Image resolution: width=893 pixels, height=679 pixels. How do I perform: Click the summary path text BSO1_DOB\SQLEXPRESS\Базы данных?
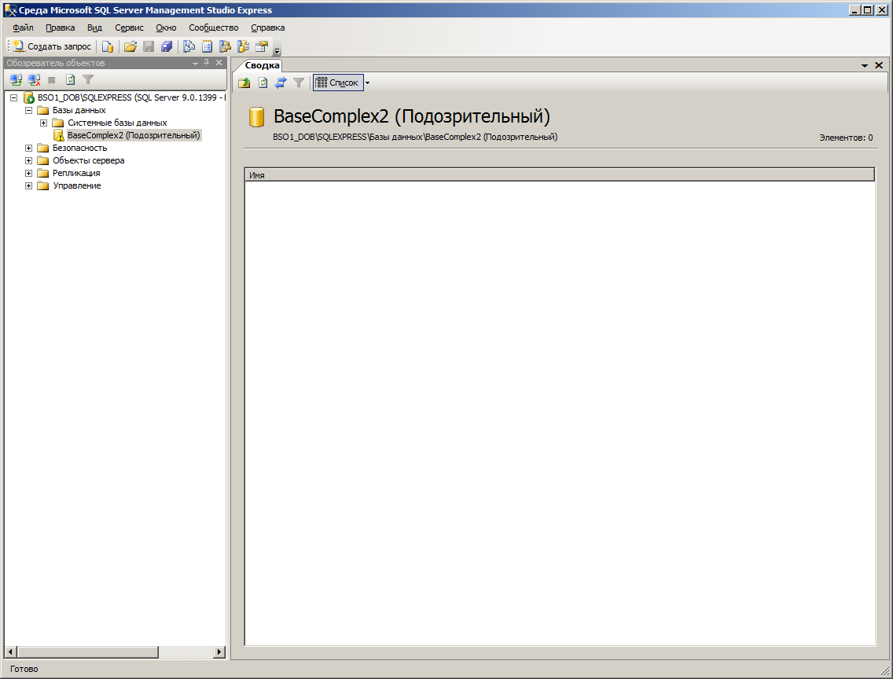point(347,138)
